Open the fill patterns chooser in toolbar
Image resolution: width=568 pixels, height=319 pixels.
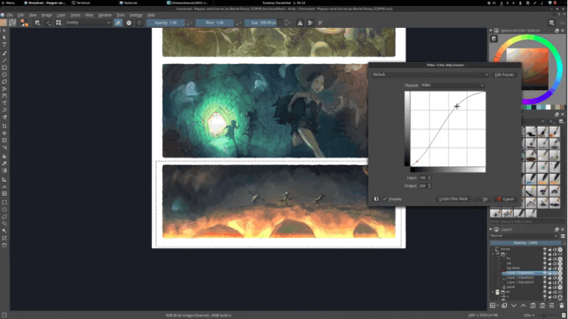[12, 23]
